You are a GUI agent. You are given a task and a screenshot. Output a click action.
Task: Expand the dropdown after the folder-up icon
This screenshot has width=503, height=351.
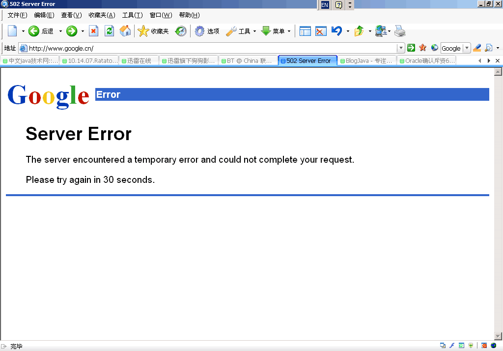click(x=370, y=31)
